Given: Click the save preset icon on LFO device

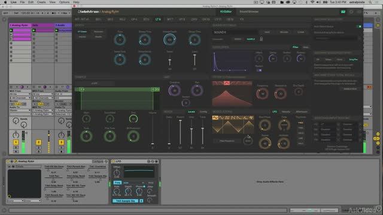Looking at the screenshot, I should coord(157,161).
